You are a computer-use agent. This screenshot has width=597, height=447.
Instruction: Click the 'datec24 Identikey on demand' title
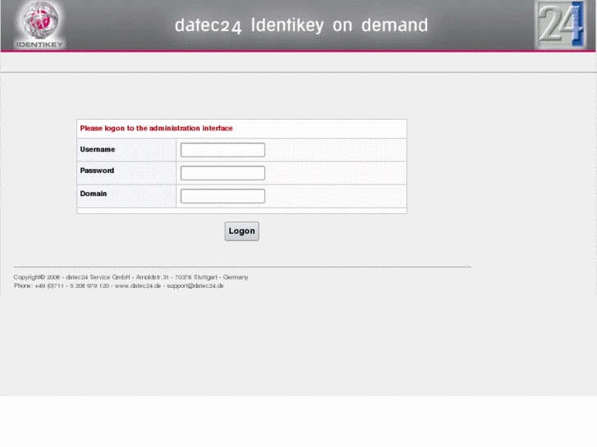pos(301,25)
